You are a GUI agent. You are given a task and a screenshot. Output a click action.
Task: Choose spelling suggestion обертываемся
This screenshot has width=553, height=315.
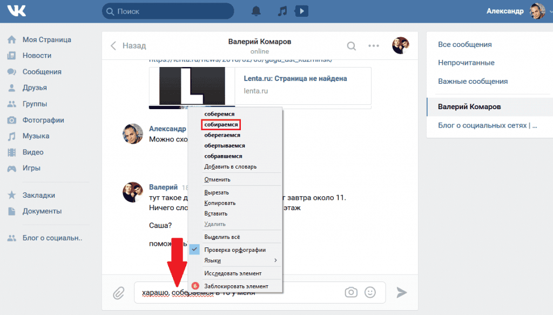225,146
